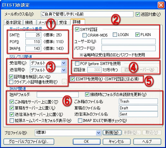Toggle the 巡回対象 checkbox
Screen dimensions: 166x148
[x=138, y=14]
